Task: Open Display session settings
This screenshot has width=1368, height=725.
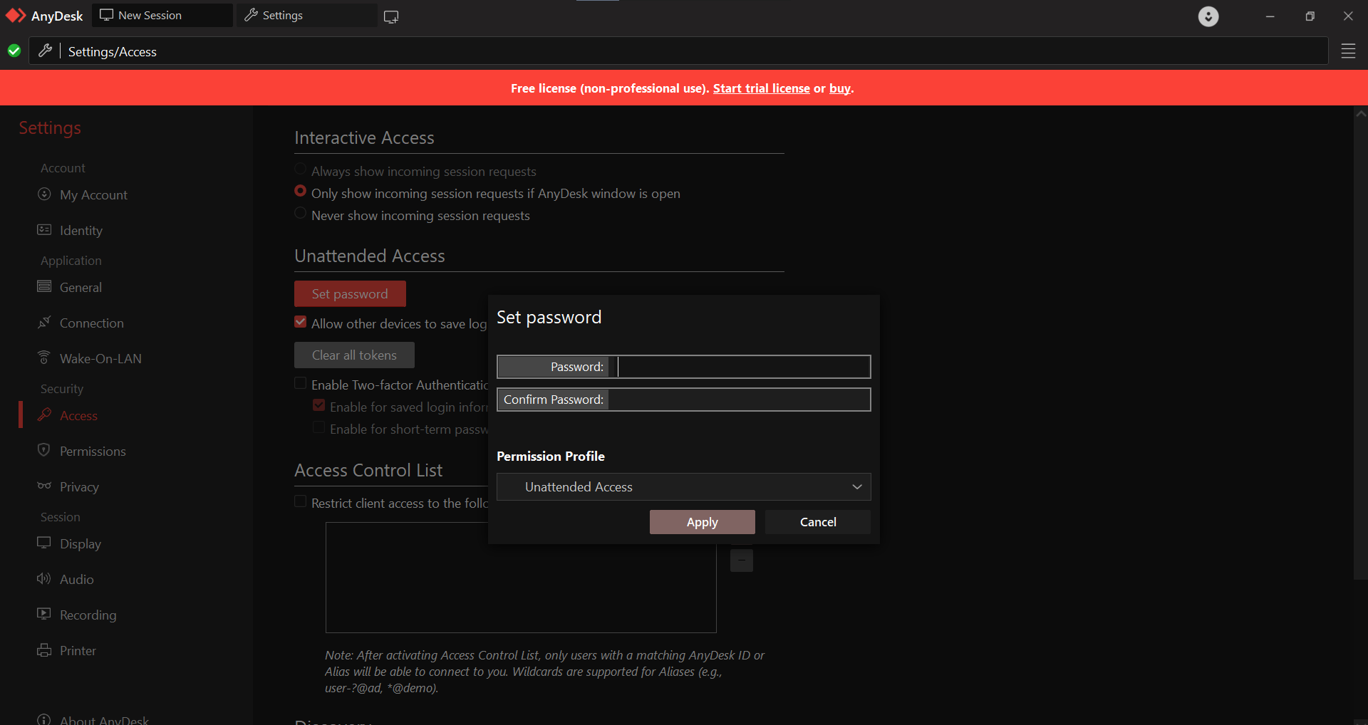Action: point(81,544)
